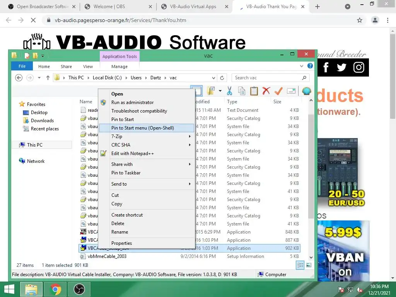Click the Refresh button beside address bar
Viewport: 396px width, 297px height.
pos(222,78)
